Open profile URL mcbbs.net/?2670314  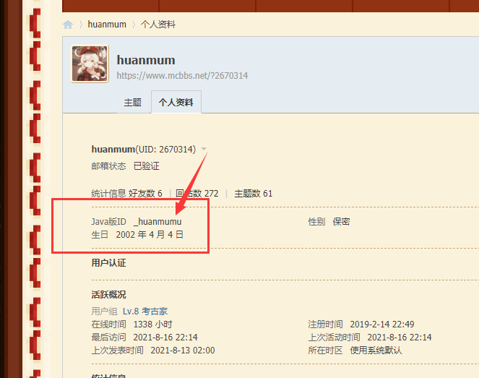pyautogui.click(x=182, y=75)
